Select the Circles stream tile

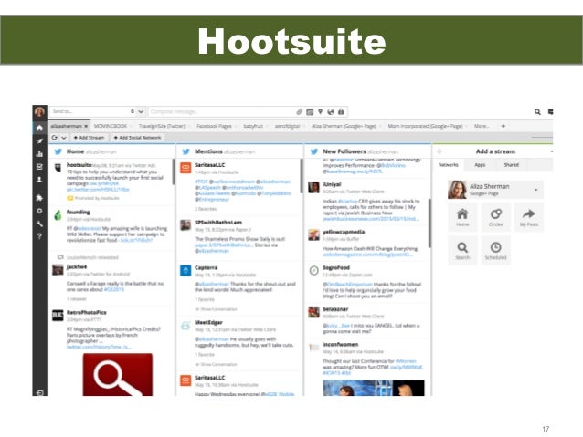click(x=495, y=217)
